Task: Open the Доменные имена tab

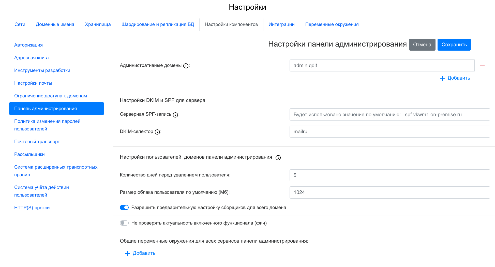Action: (55, 24)
